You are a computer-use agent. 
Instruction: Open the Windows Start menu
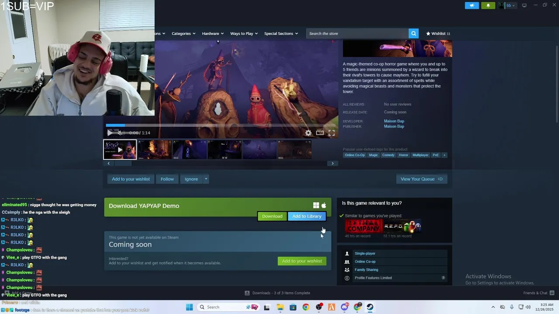tap(189, 307)
